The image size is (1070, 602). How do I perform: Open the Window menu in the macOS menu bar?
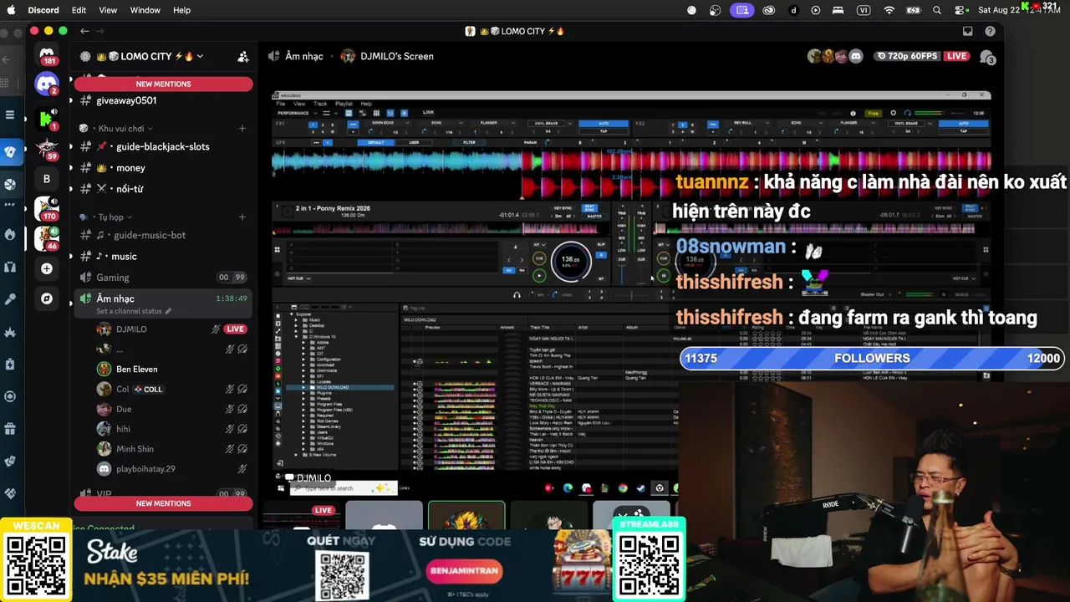tap(145, 10)
